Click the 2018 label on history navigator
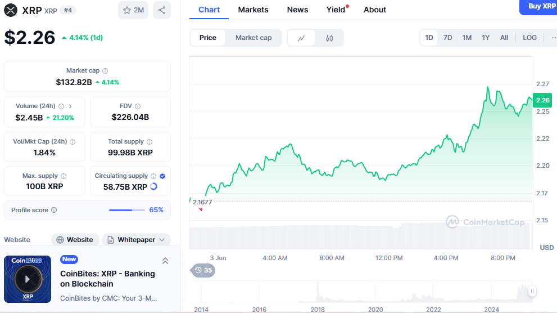This screenshot has height=313, width=557. coord(318,310)
